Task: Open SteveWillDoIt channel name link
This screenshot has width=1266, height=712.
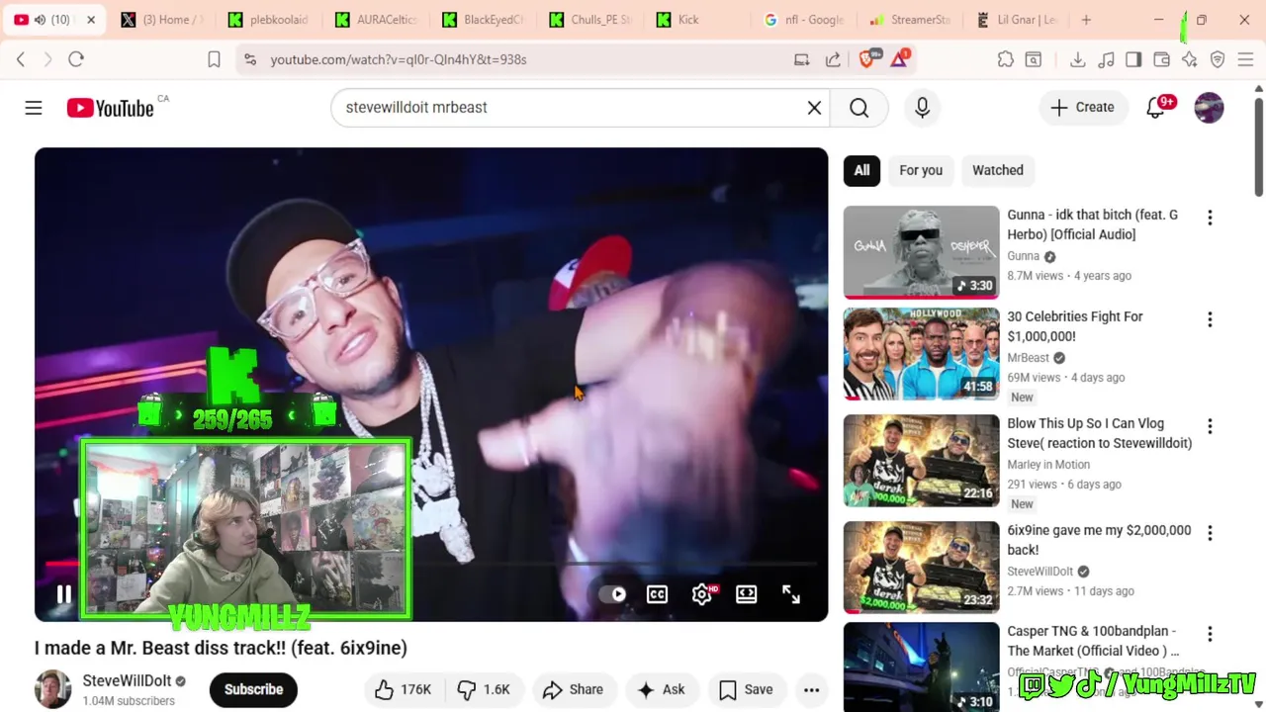Action: tap(127, 680)
